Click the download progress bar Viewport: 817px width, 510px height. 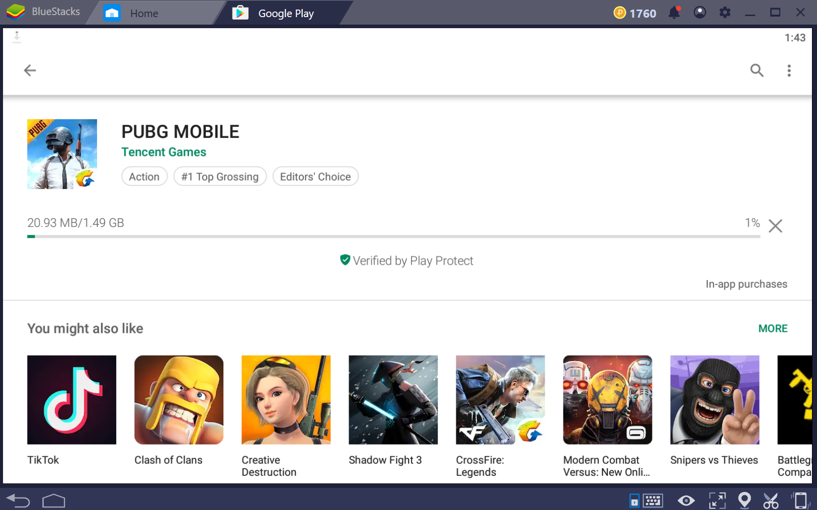[393, 236]
